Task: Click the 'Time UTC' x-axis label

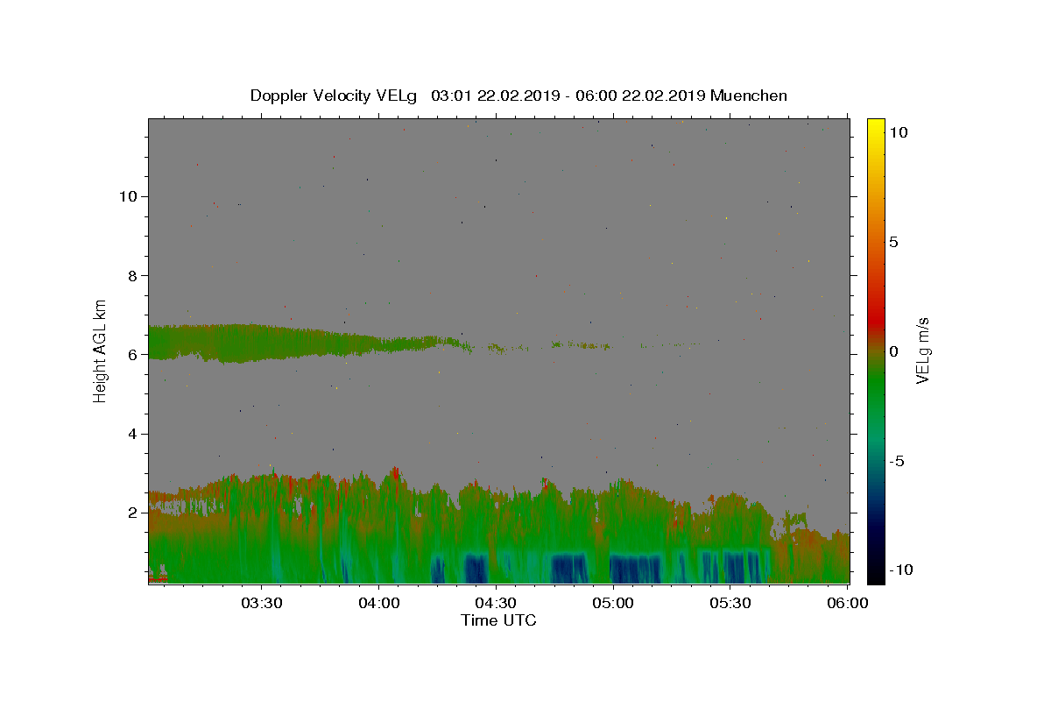Action: click(498, 620)
